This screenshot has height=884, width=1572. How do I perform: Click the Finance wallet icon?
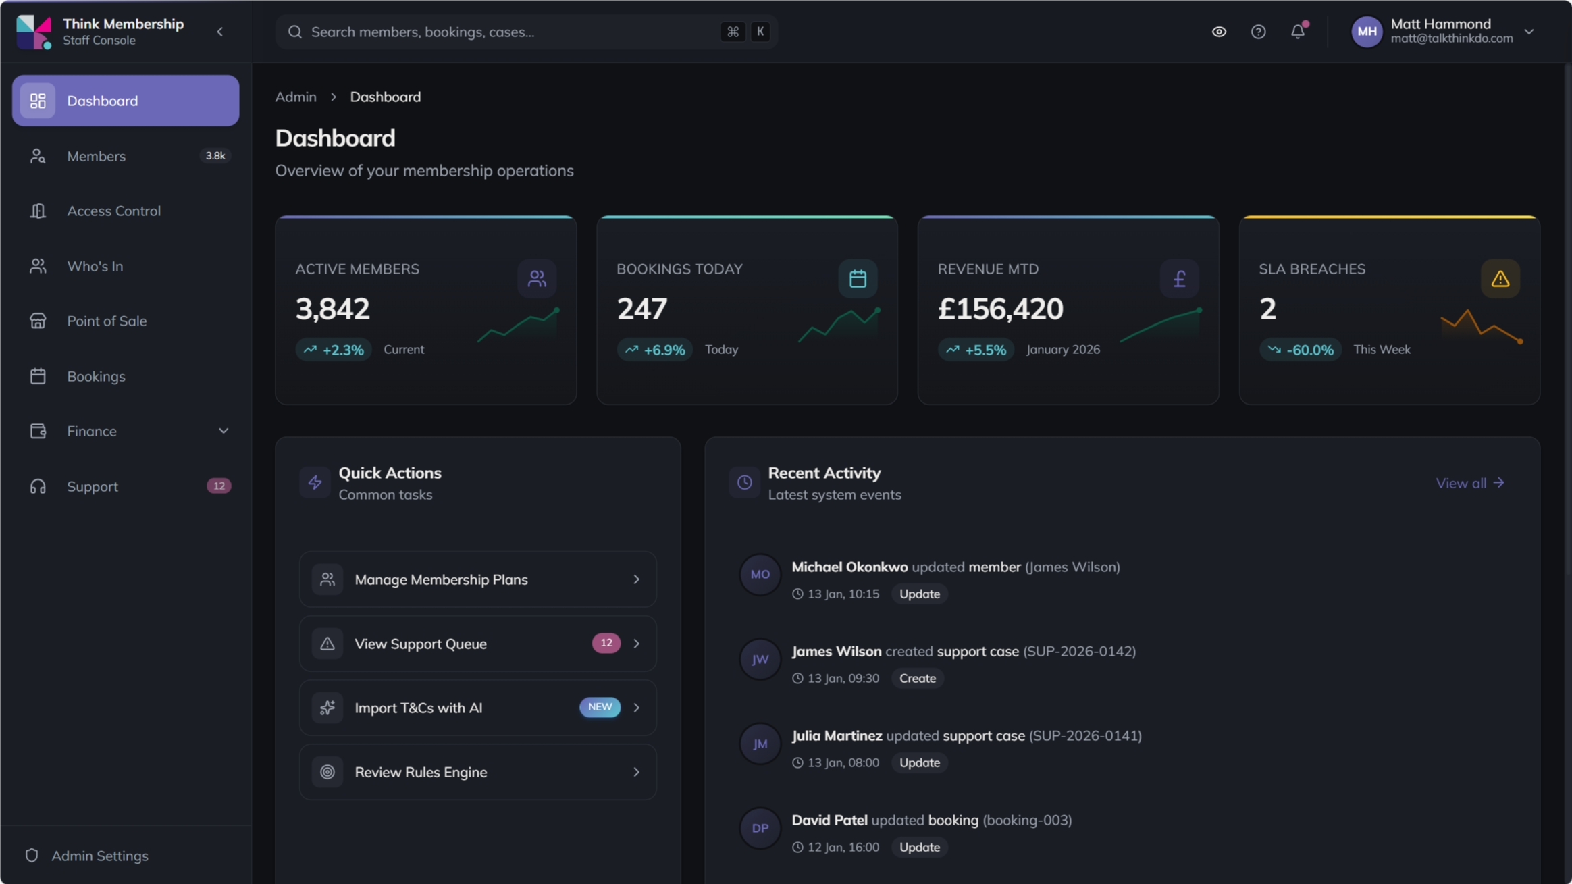point(38,431)
